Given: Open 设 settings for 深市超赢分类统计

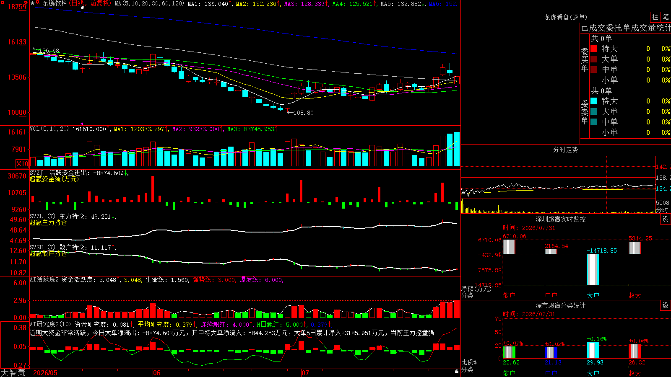Looking at the screenshot, I should [x=666, y=305].
